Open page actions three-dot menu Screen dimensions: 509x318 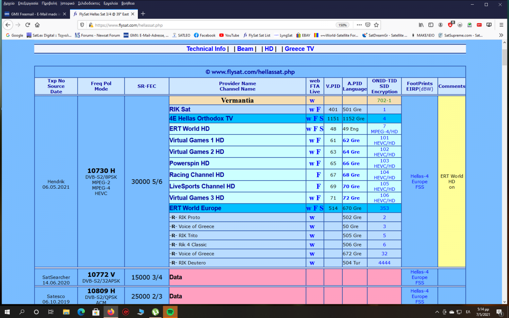359,25
